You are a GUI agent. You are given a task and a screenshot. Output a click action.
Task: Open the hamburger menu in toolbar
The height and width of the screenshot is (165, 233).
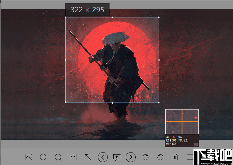[190, 157]
